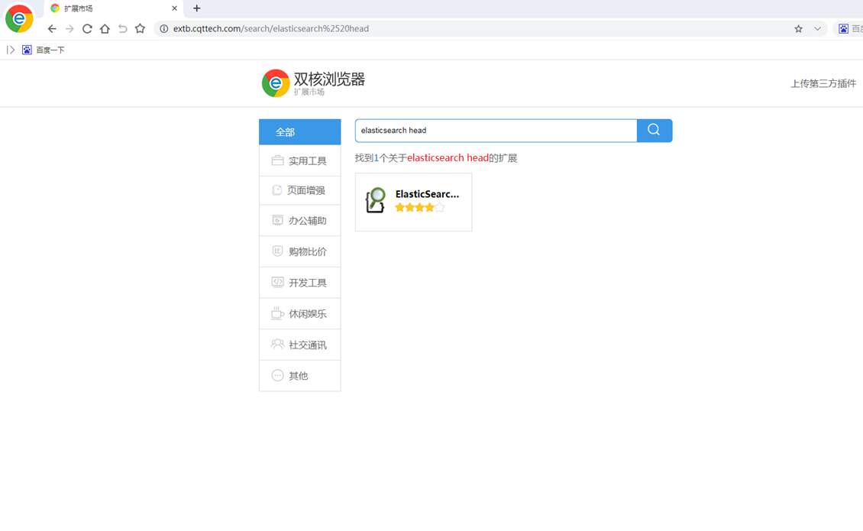Screen dimensions: 863x531
Task: Click the star rating of ElasticSearch extension
Action: 420,208
